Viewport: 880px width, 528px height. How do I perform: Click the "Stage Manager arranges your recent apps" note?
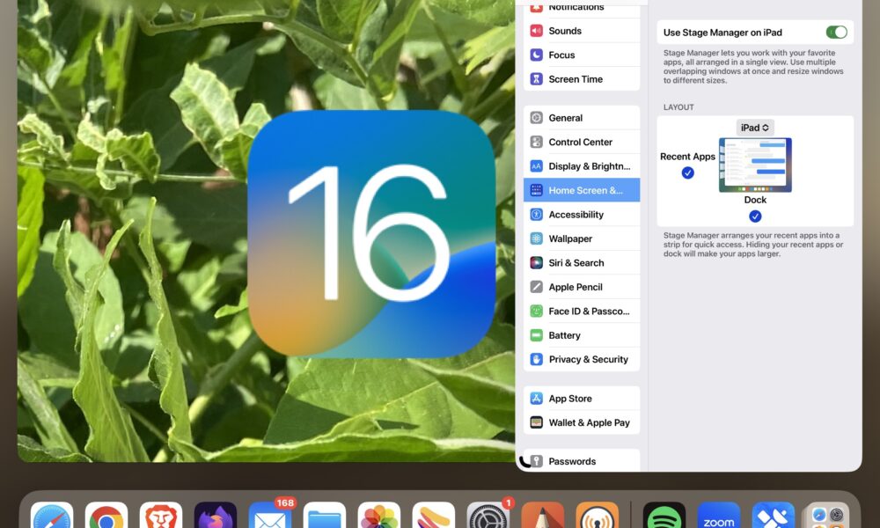(753, 245)
